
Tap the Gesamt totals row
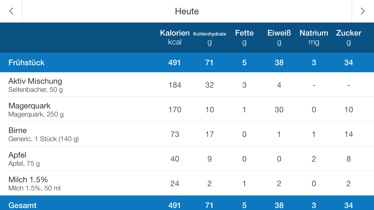tap(22, 205)
